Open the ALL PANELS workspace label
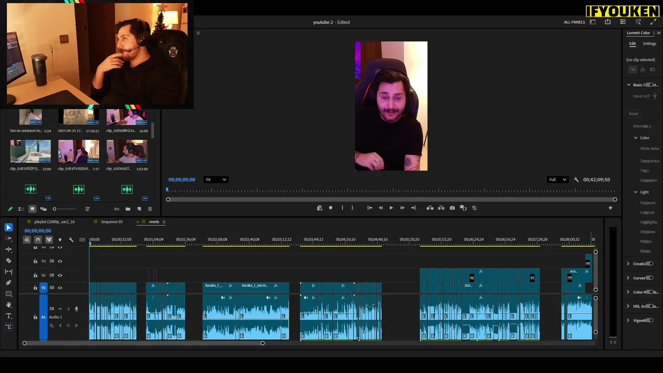The height and width of the screenshot is (373, 663). [574, 22]
